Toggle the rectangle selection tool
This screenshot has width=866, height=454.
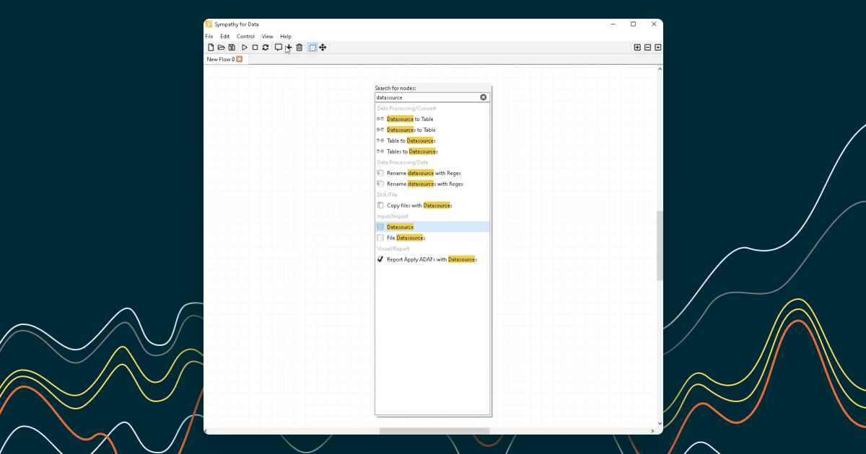(312, 48)
